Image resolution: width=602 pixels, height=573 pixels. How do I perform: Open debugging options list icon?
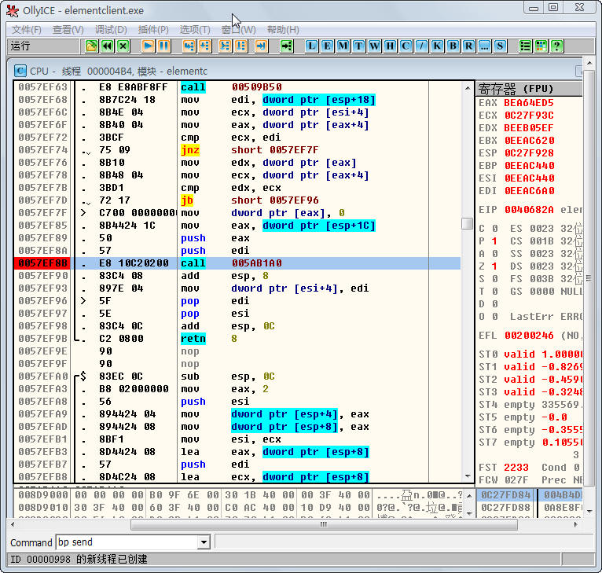(525, 46)
